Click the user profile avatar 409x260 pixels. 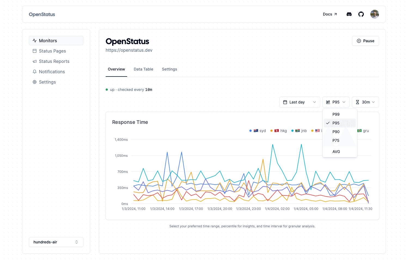(374, 14)
